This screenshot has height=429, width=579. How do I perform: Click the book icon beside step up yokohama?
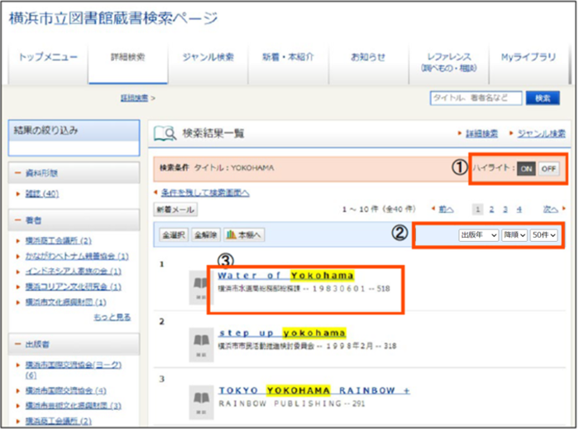click(201, 340)
